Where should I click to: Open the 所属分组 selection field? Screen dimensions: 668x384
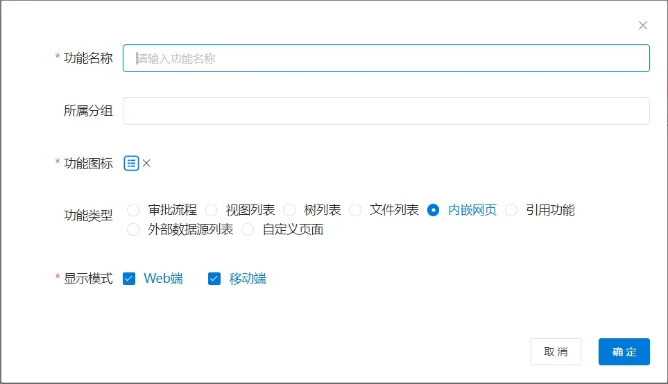point(386,111)
